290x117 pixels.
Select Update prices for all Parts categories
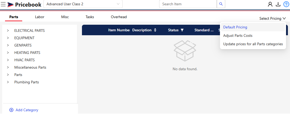tap(253, 44)
